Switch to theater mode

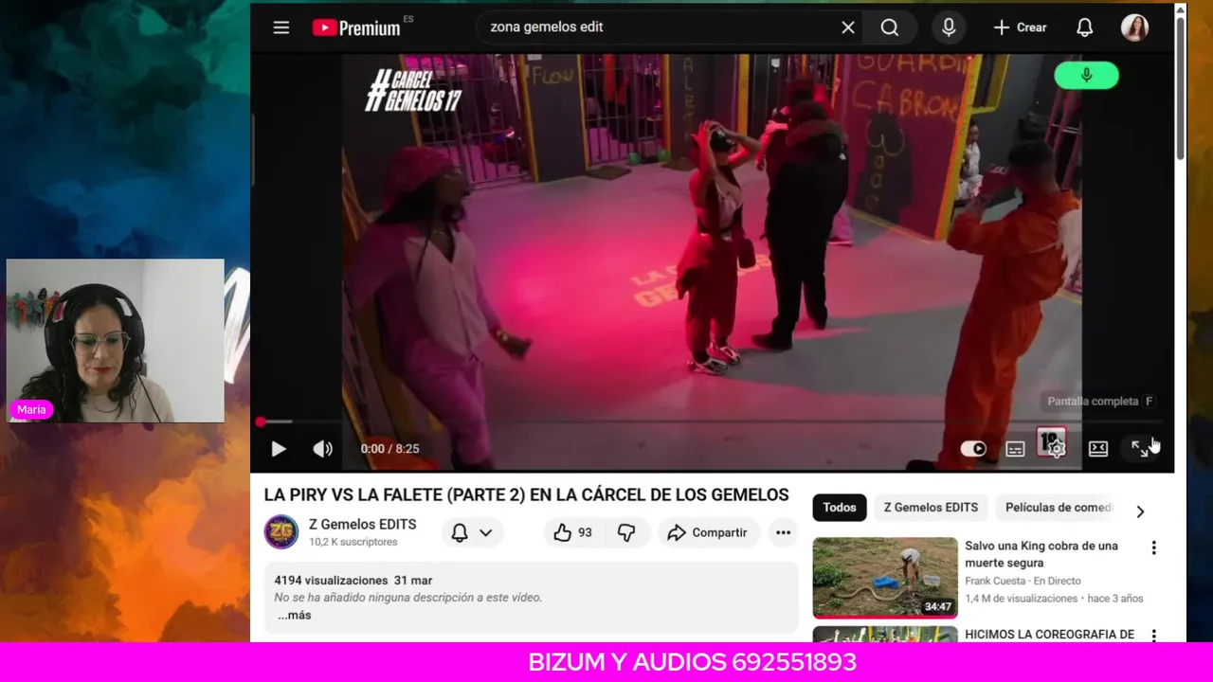point(1098,449)
